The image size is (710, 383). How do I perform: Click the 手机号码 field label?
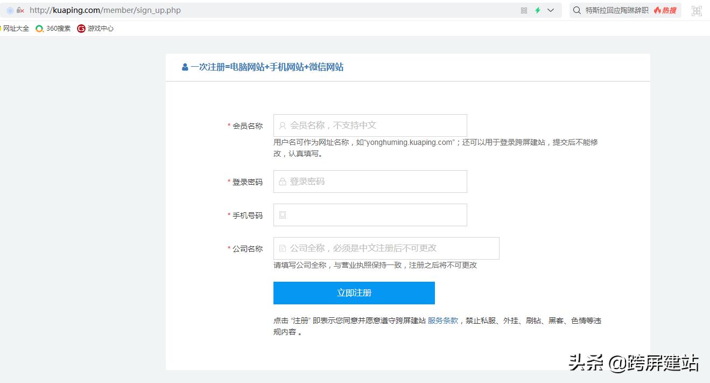coord(248,215)
